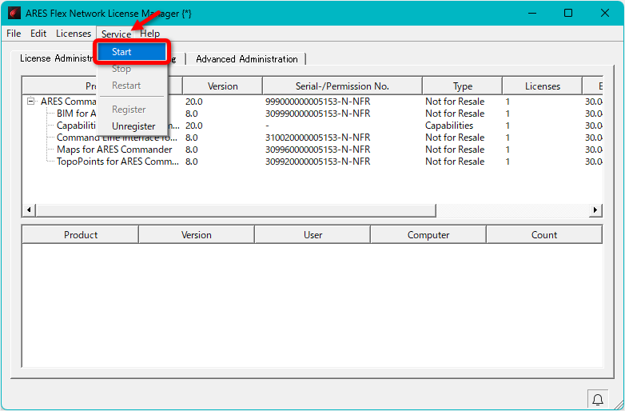Switch to the Advanced Administration tab

pyautogui.click(x=247, y=59)
